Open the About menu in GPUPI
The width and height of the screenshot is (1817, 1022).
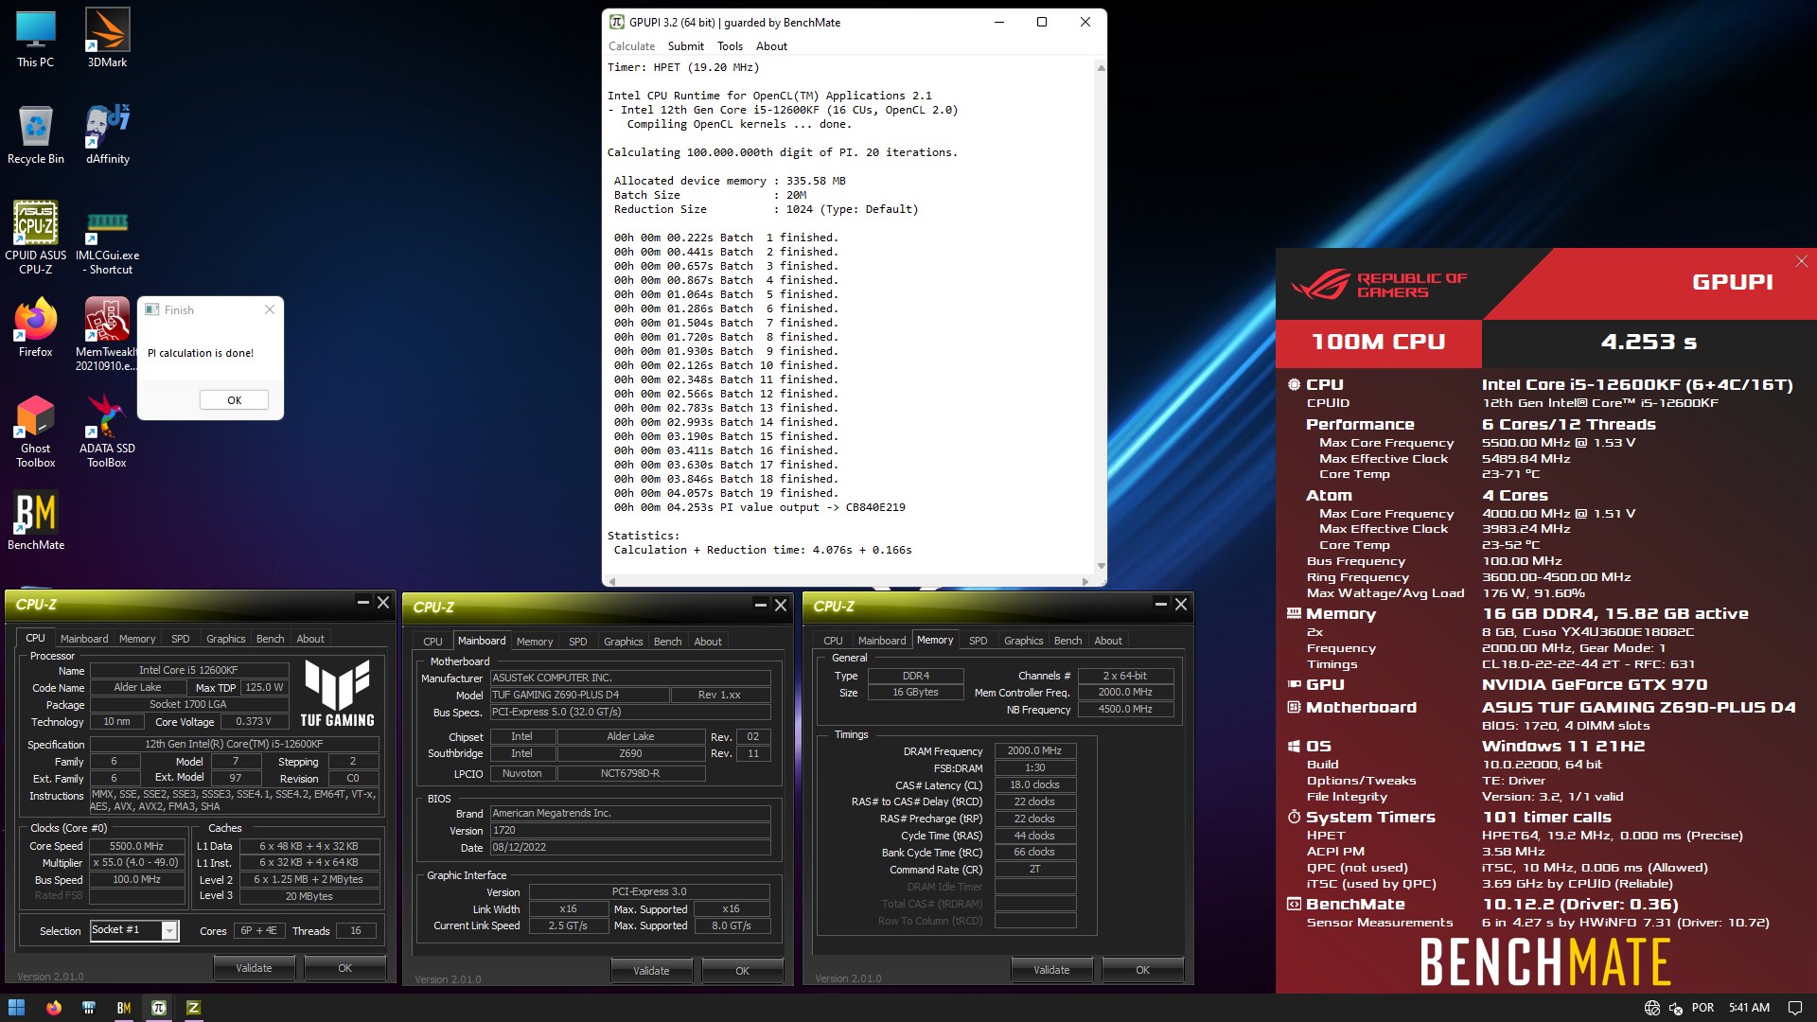click(771, 45)
